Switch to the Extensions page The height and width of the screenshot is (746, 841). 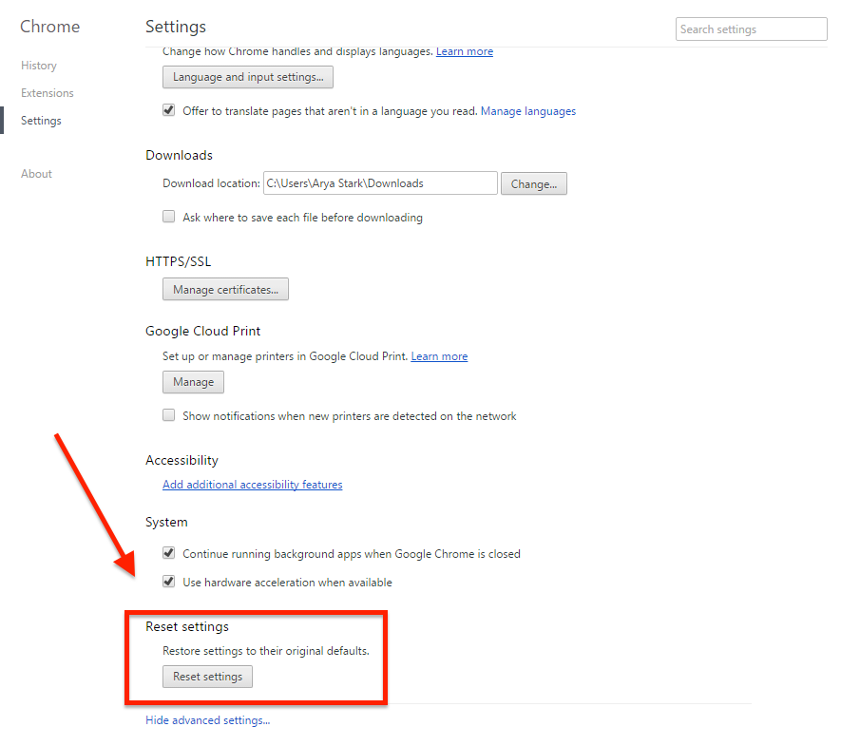tap(47, 92)
